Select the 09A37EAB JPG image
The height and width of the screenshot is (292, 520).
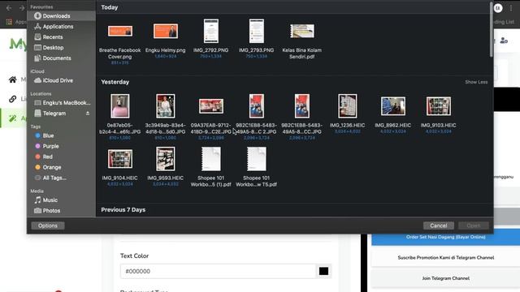tap(211, 106)
